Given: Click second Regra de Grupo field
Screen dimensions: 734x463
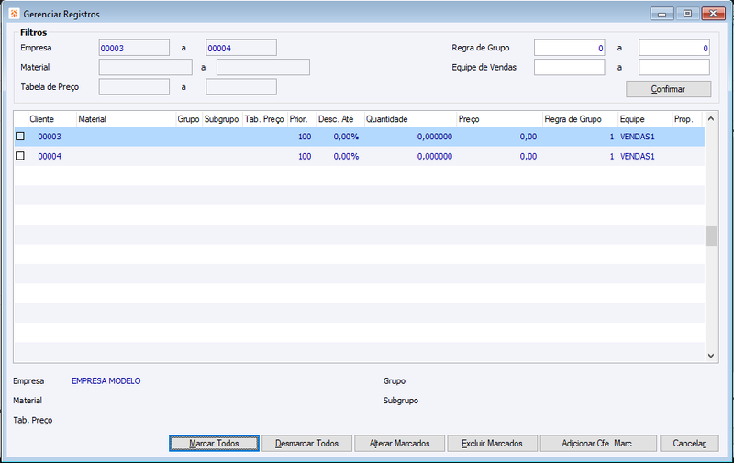Looking at the screenshot, I should (x=674, y=48).
